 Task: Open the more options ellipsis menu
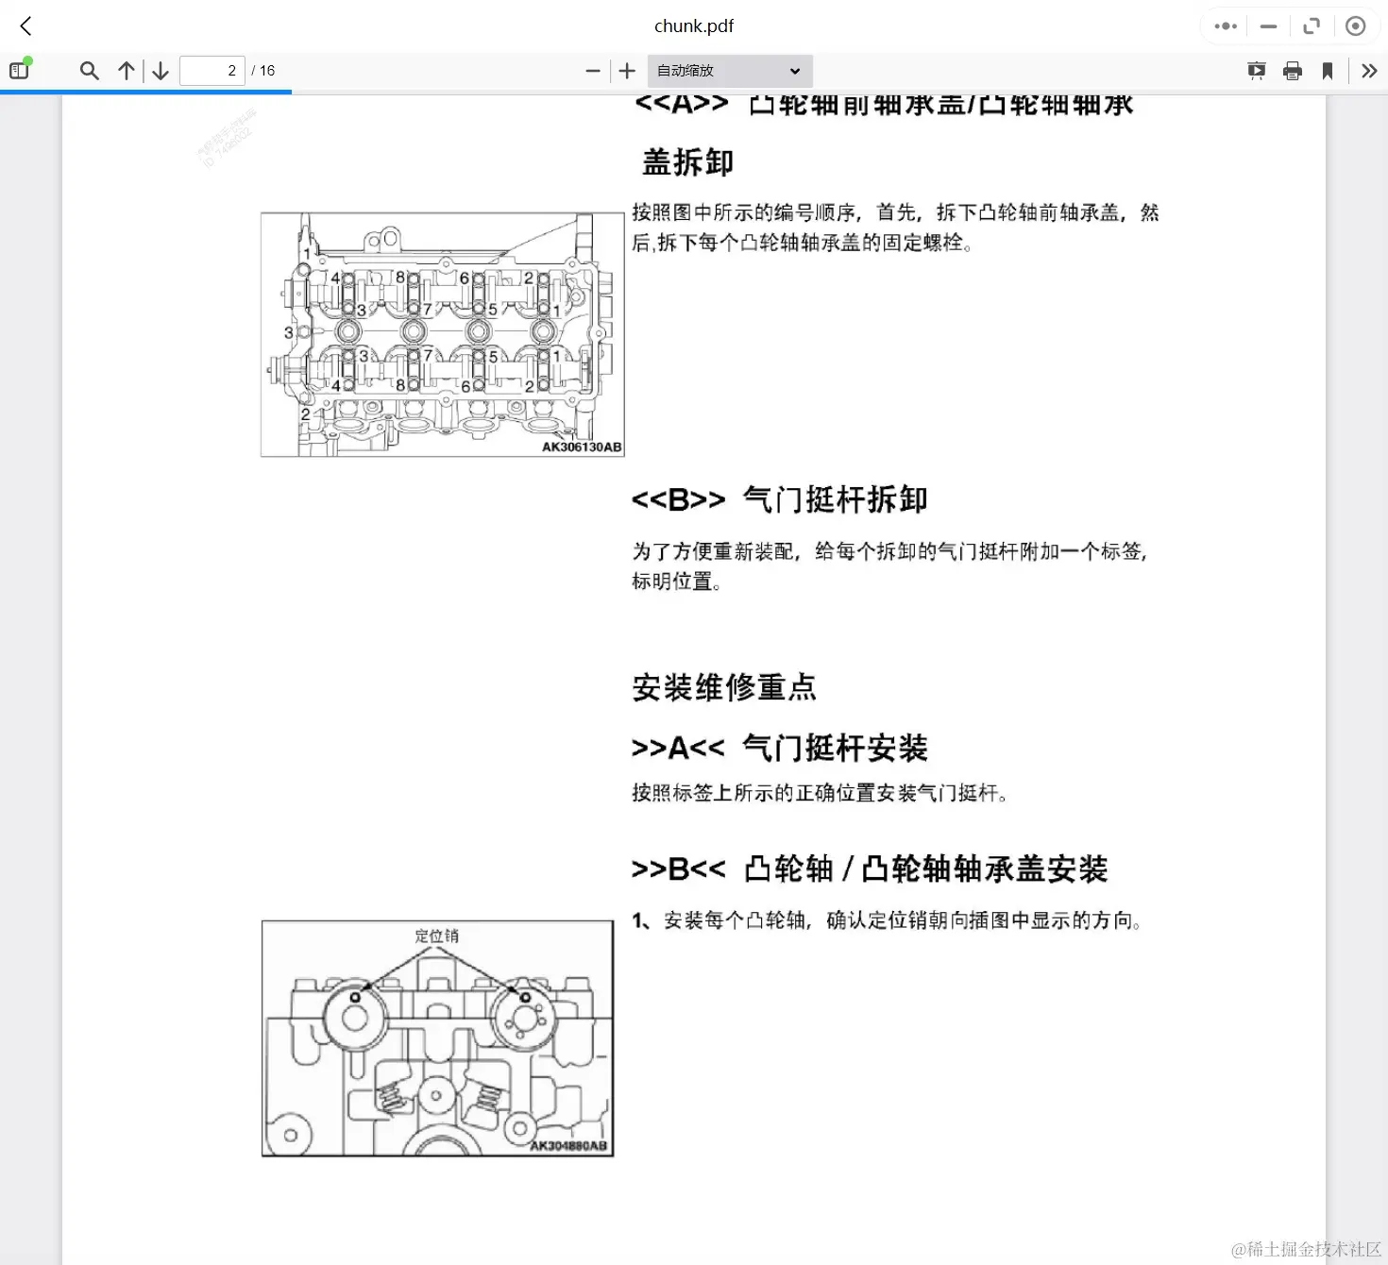click(x=1224, y=25)
